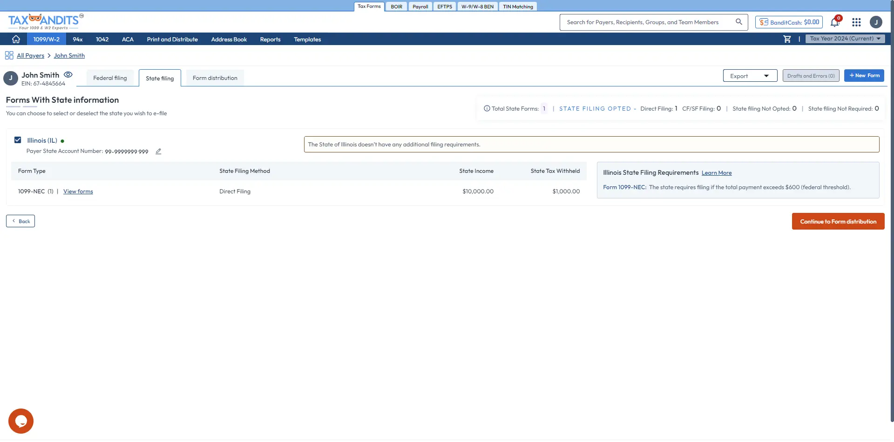
Task: Click State Tax Withheld value $1,000.00
Action: click(566, 191)
